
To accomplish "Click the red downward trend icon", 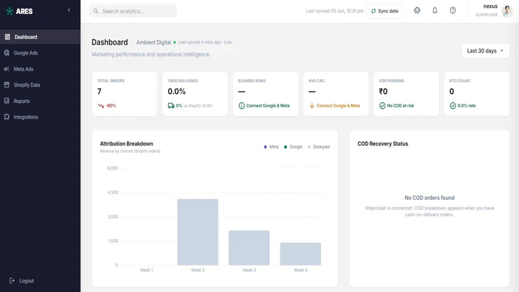I will 101,106.
